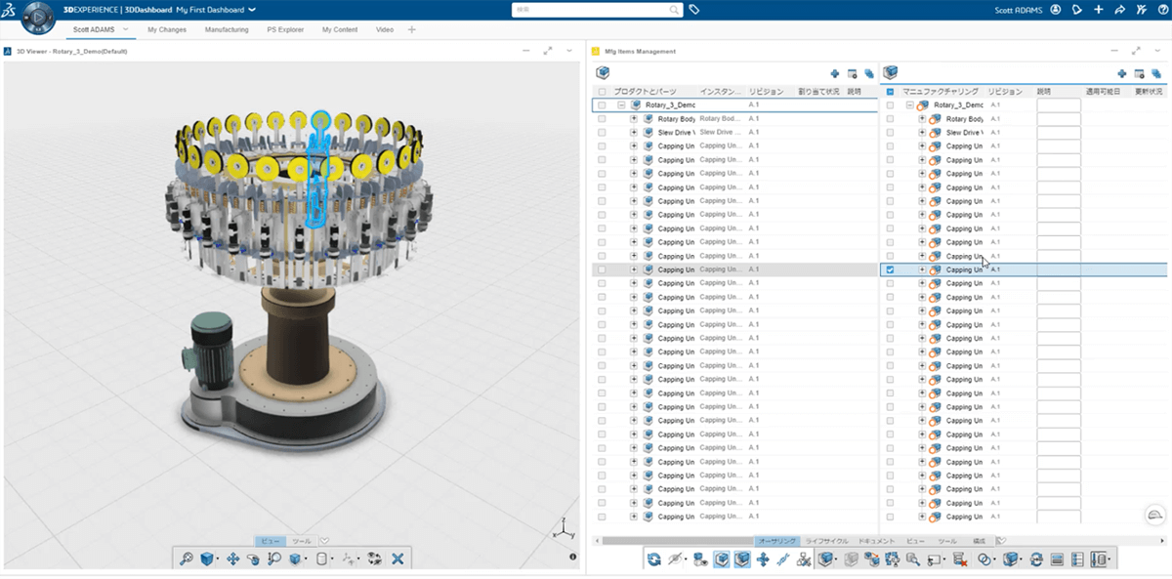Toggle the select-all checkbox in Manufacturing header
Image resolution: width=1172 pixels, height=579 pixels.
pos(890,92)
